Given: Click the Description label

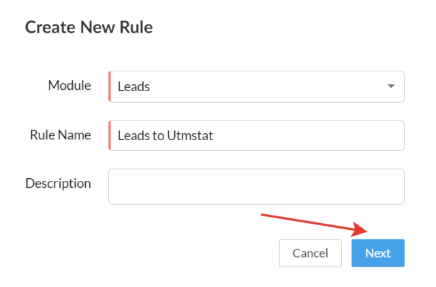Looking at the screenshot, I should [x=58, y=183].
